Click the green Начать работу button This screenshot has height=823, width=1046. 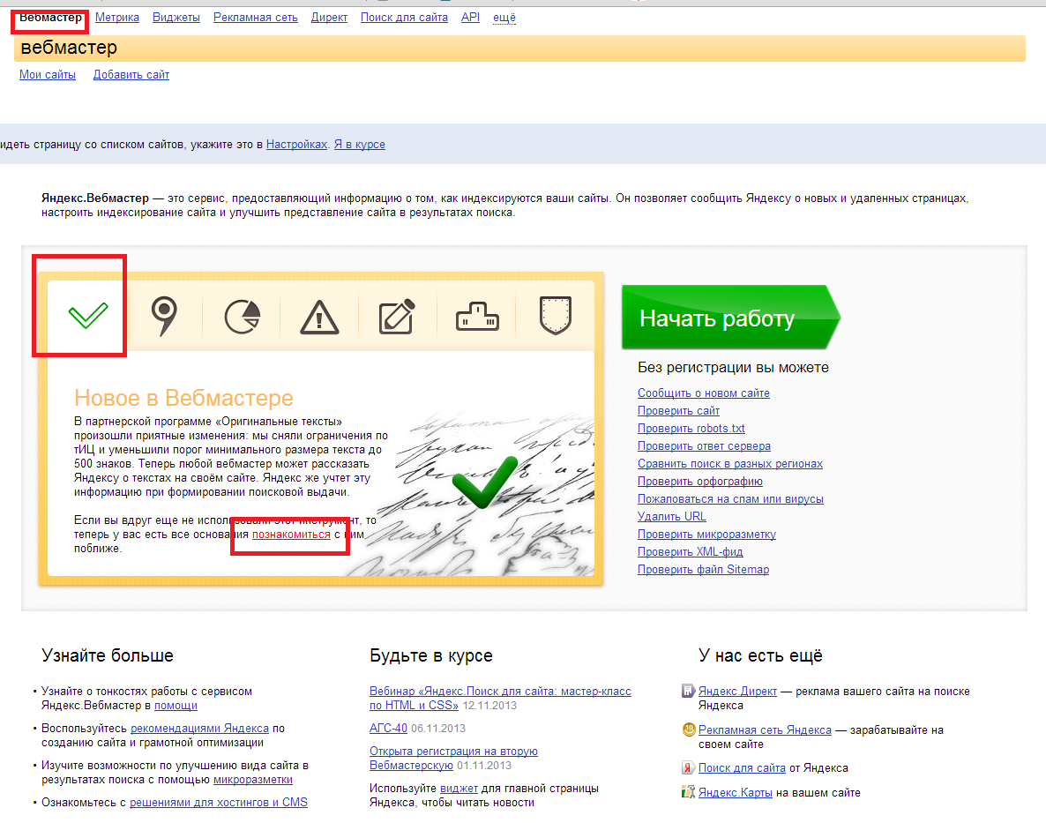(x=730, y=318)
